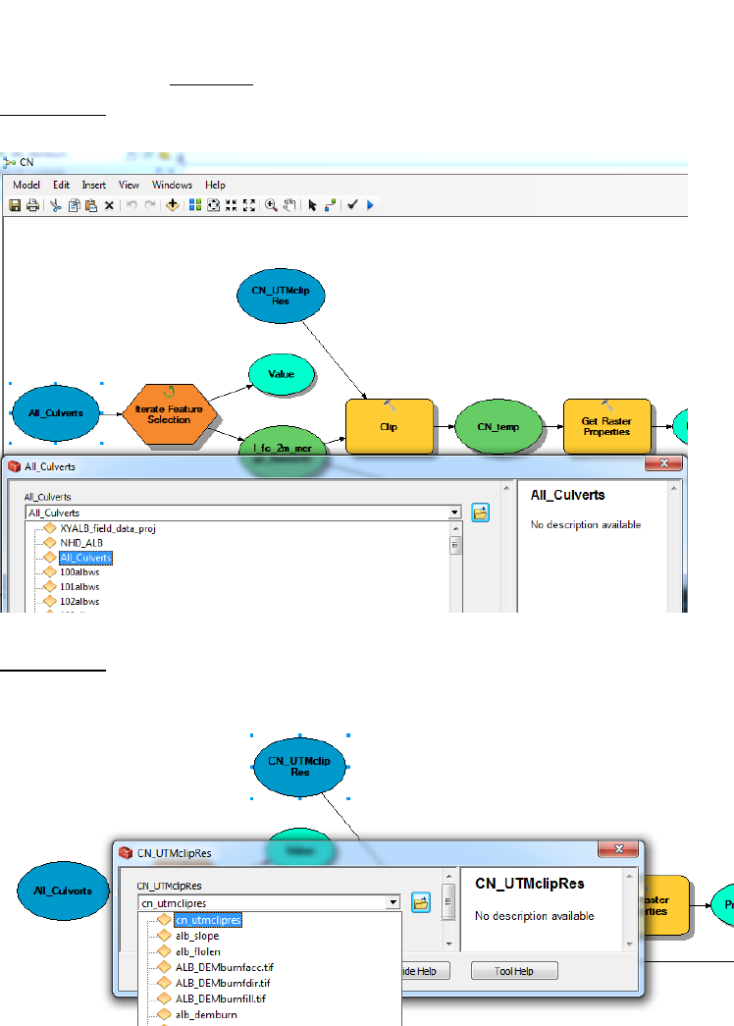
Task: Choose NHD_ALB from the list
Action: tap(81, 543)
